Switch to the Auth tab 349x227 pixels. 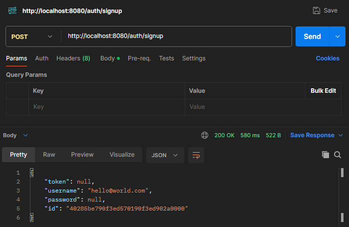[x=41, y=58]
